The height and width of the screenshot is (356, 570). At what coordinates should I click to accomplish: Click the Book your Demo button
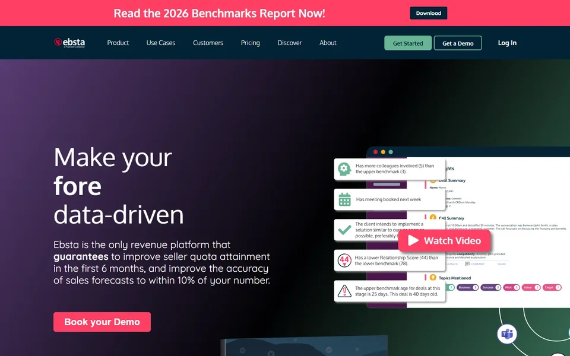(102, 322)
